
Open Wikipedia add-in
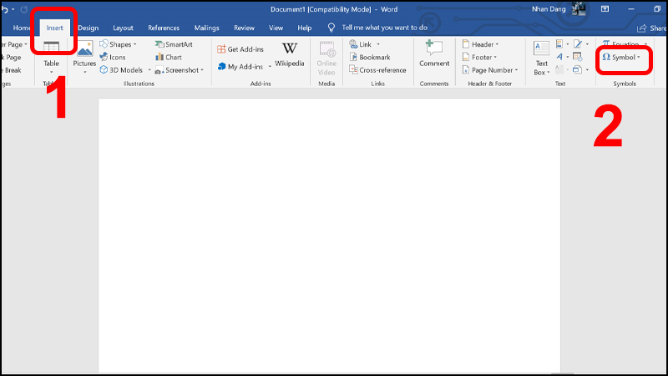tap(289, 54)
